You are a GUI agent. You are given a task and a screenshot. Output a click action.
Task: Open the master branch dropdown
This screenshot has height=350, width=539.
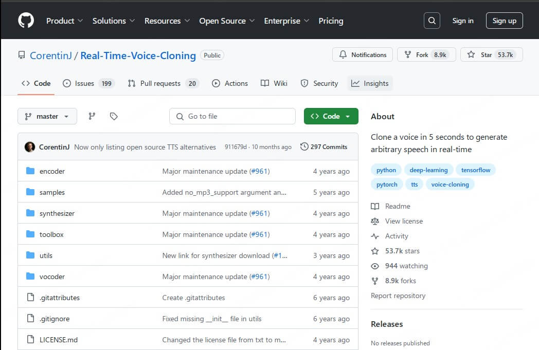coord(47,116)
